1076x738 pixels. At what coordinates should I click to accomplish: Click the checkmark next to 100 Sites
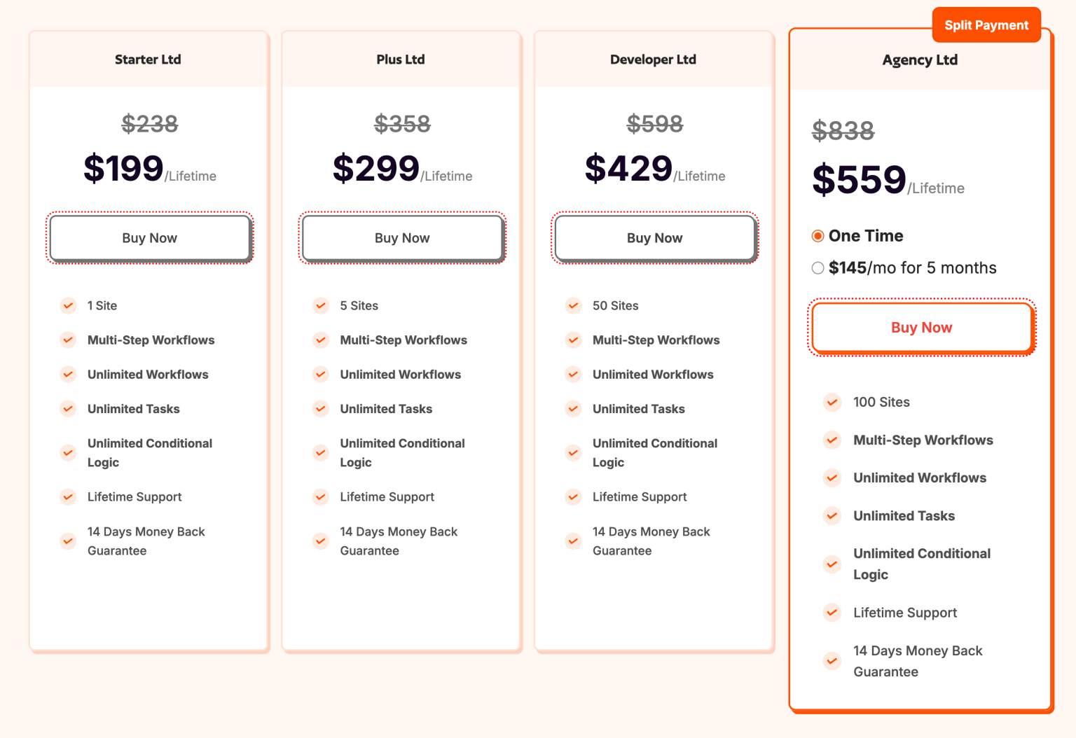[x=832, y=403]
